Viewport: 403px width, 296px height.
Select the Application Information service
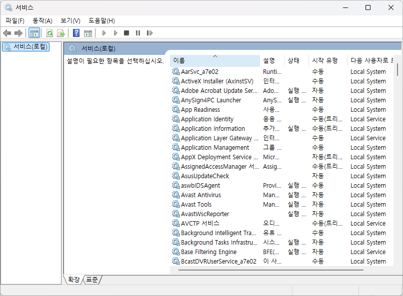[x=281, y=128]
